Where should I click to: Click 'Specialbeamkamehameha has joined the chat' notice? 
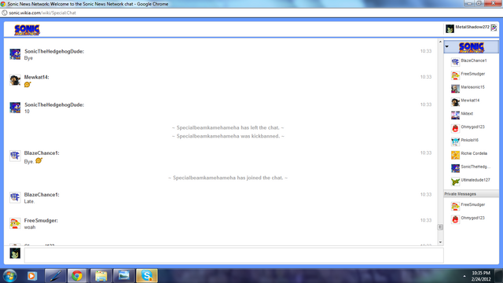pos(228,178)
